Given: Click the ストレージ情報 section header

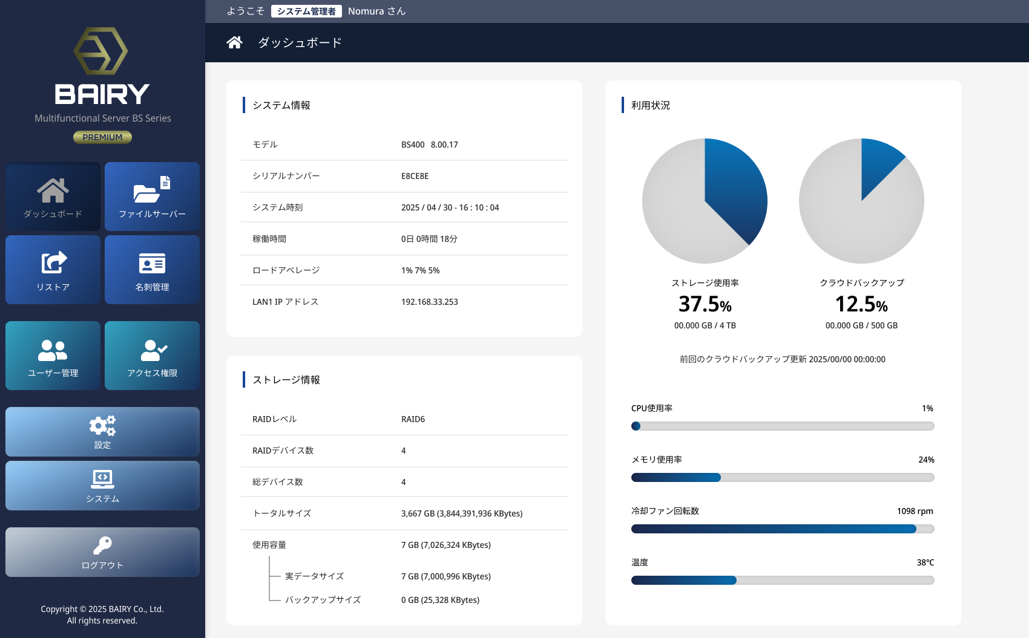Looking at the screenshot, I should 286,379.
